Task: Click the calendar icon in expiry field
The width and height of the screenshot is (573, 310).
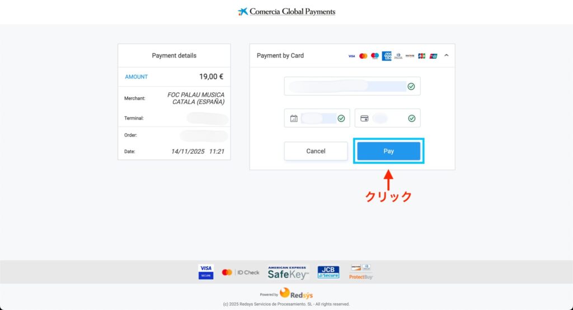Action: pos(294,118)
